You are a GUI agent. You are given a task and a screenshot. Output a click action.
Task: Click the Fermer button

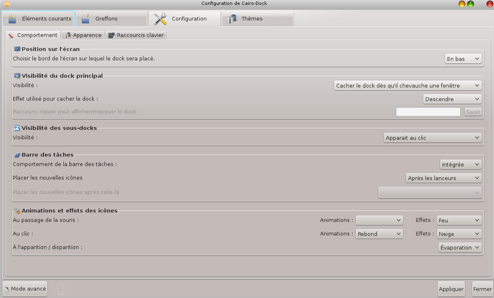click(x=482, y=289)
